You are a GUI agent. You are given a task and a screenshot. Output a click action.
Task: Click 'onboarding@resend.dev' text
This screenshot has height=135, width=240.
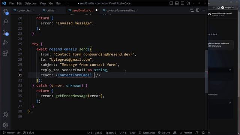tap(109, 54)
